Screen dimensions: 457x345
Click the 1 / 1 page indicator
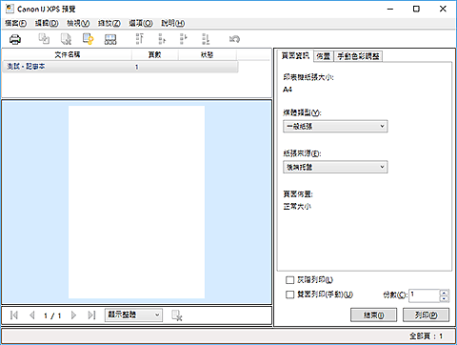tap(52, 315)
